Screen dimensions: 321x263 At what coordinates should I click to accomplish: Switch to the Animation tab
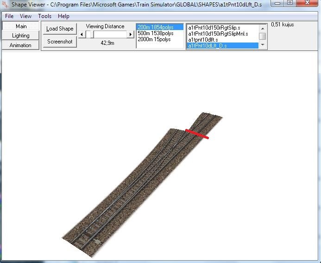pos(20,45)
